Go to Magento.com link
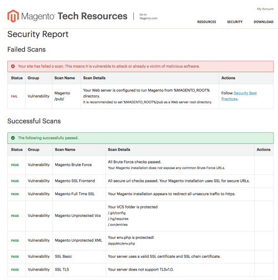Screen dimensions: 278x280 coord(148,16)
